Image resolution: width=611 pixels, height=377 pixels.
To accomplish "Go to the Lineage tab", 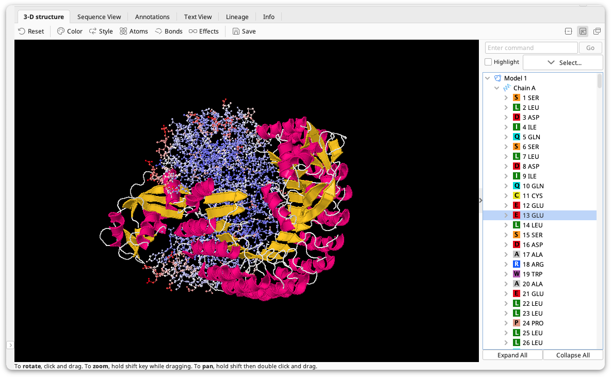I will 237,17.
